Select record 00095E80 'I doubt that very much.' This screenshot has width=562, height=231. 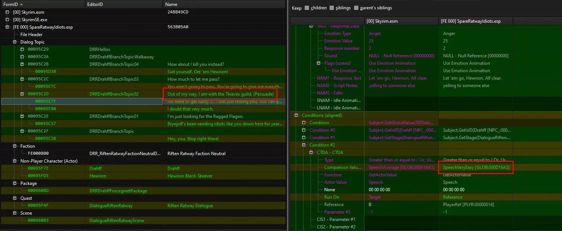point(143,109)
